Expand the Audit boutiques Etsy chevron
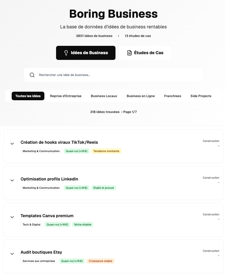This screenshot has height=275, width=225. point(12,254)
